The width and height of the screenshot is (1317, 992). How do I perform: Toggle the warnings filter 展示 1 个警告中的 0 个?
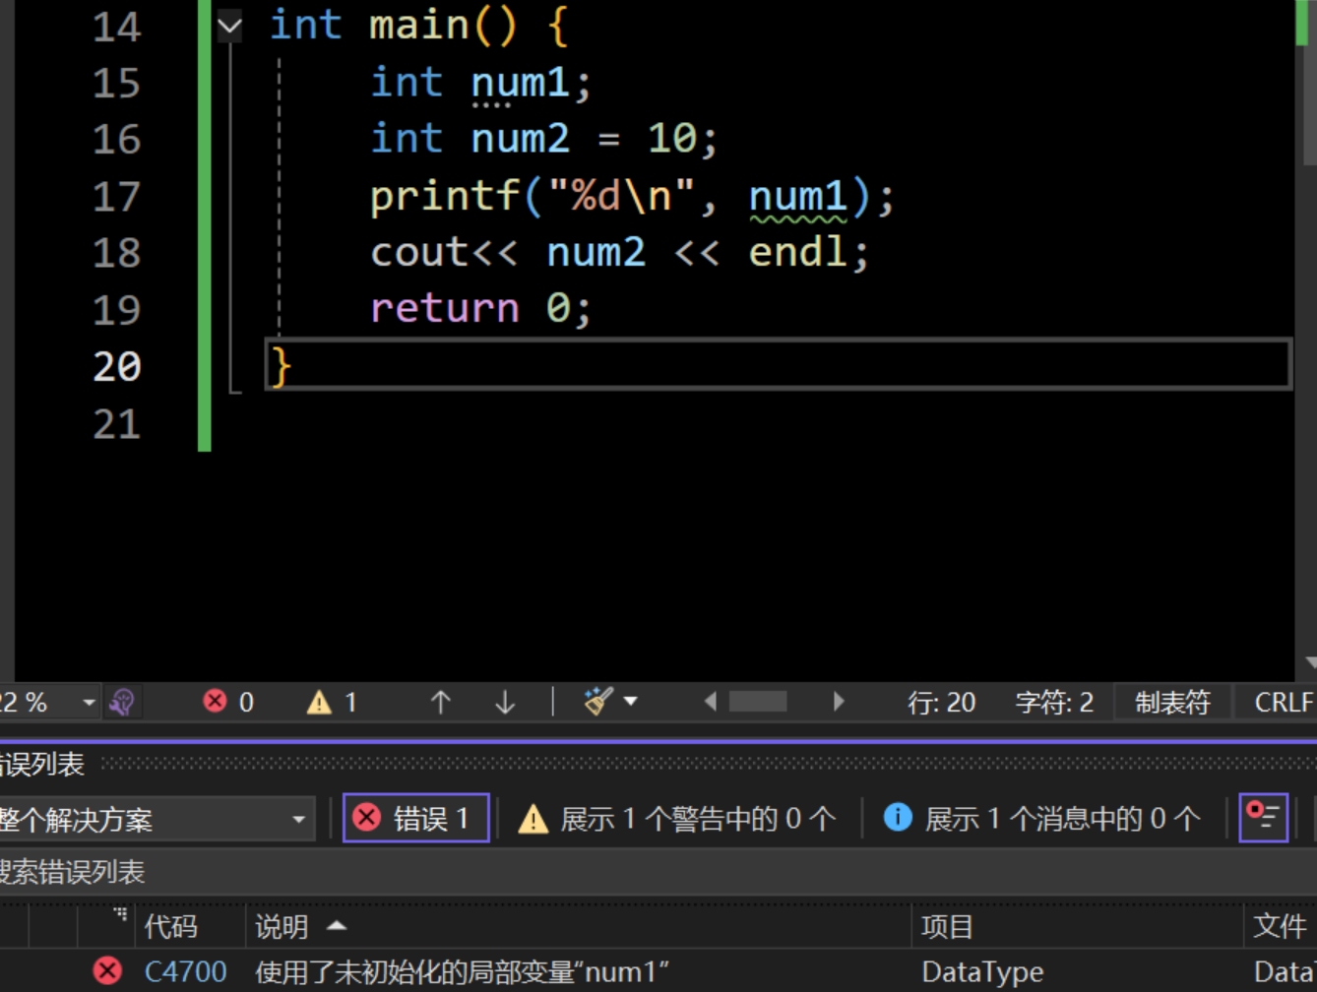[x=677, y=818]
